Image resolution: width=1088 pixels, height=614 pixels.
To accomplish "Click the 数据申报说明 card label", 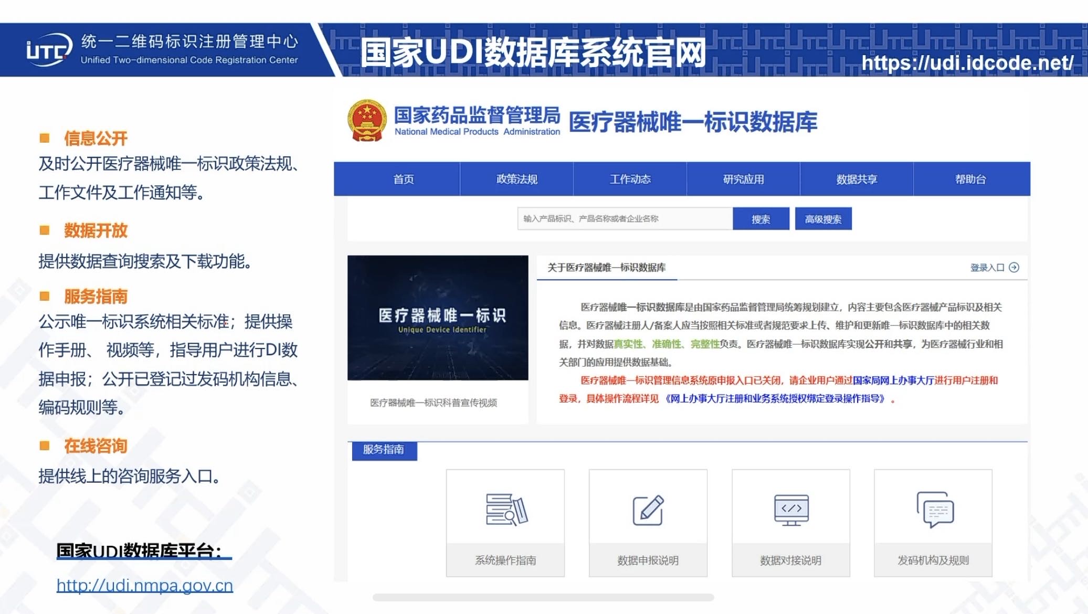I will [648, 560].
